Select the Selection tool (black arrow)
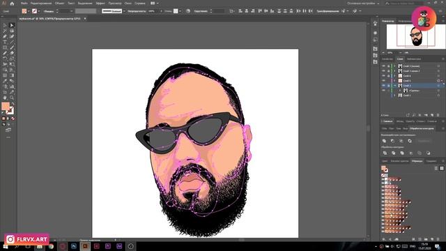This screenshot has width=446, height=251. pyautogui.click(x=5, y=25)
